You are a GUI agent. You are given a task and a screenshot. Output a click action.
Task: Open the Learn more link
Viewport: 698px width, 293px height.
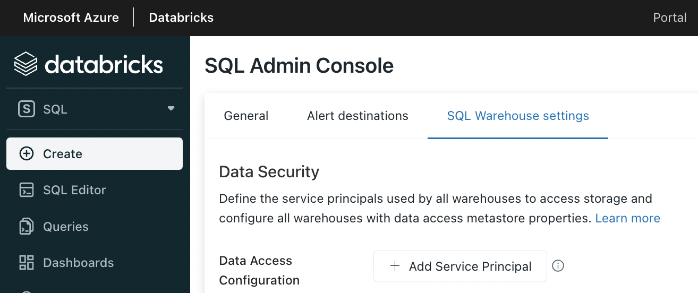point(627,218)
